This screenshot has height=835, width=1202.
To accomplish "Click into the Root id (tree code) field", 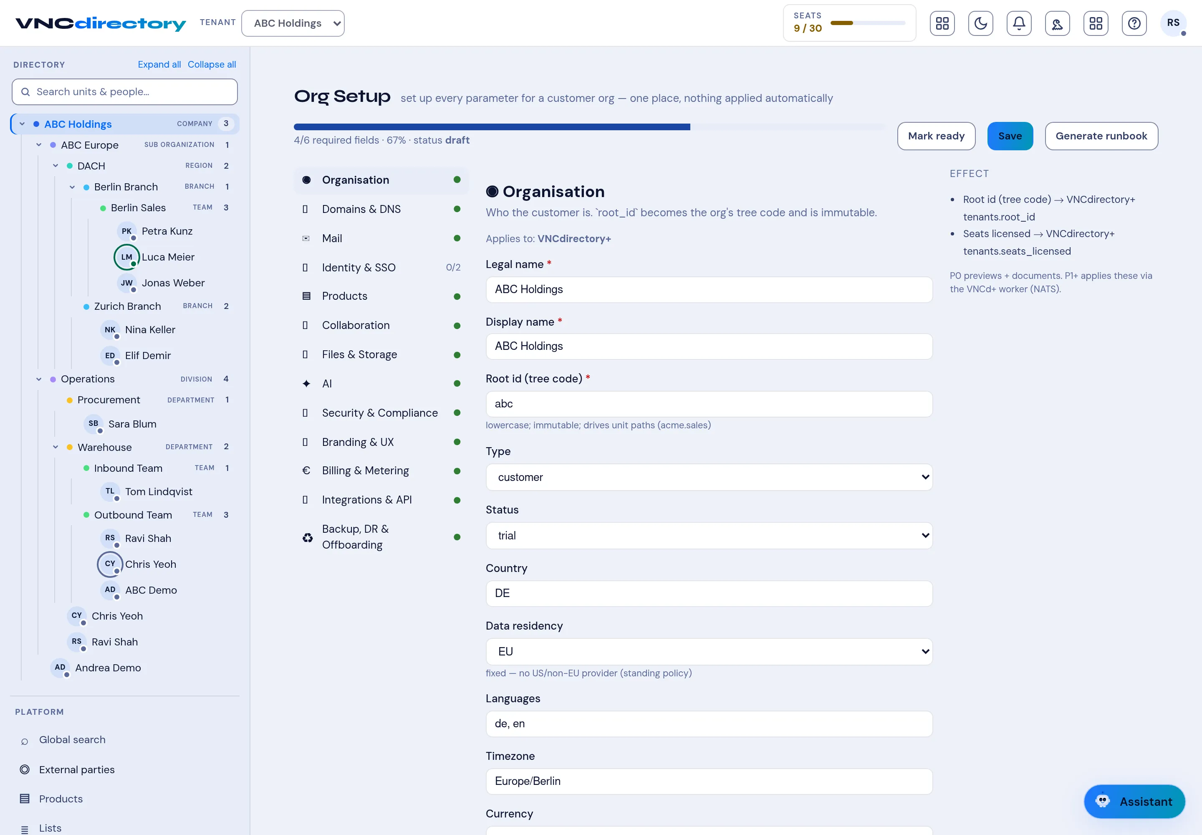I will [x=709, y=404].
